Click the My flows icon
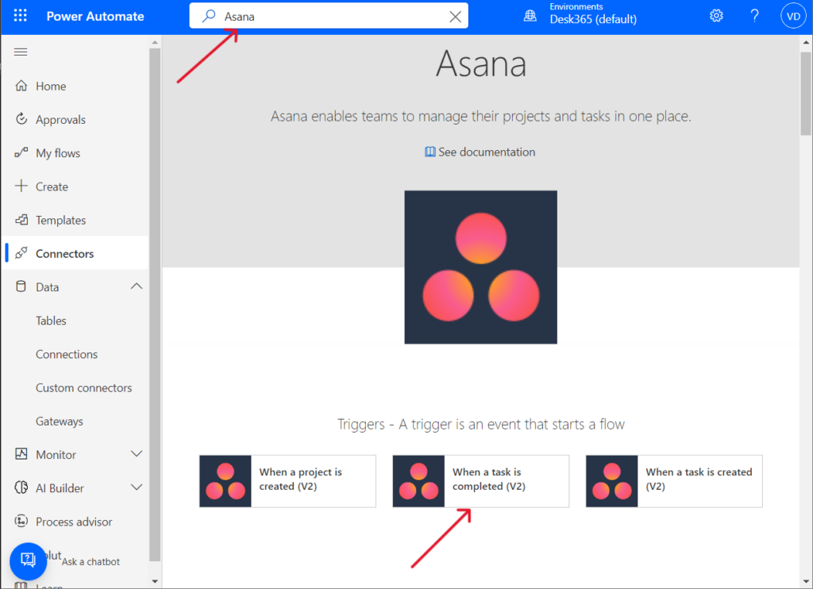 click(21, 152)
